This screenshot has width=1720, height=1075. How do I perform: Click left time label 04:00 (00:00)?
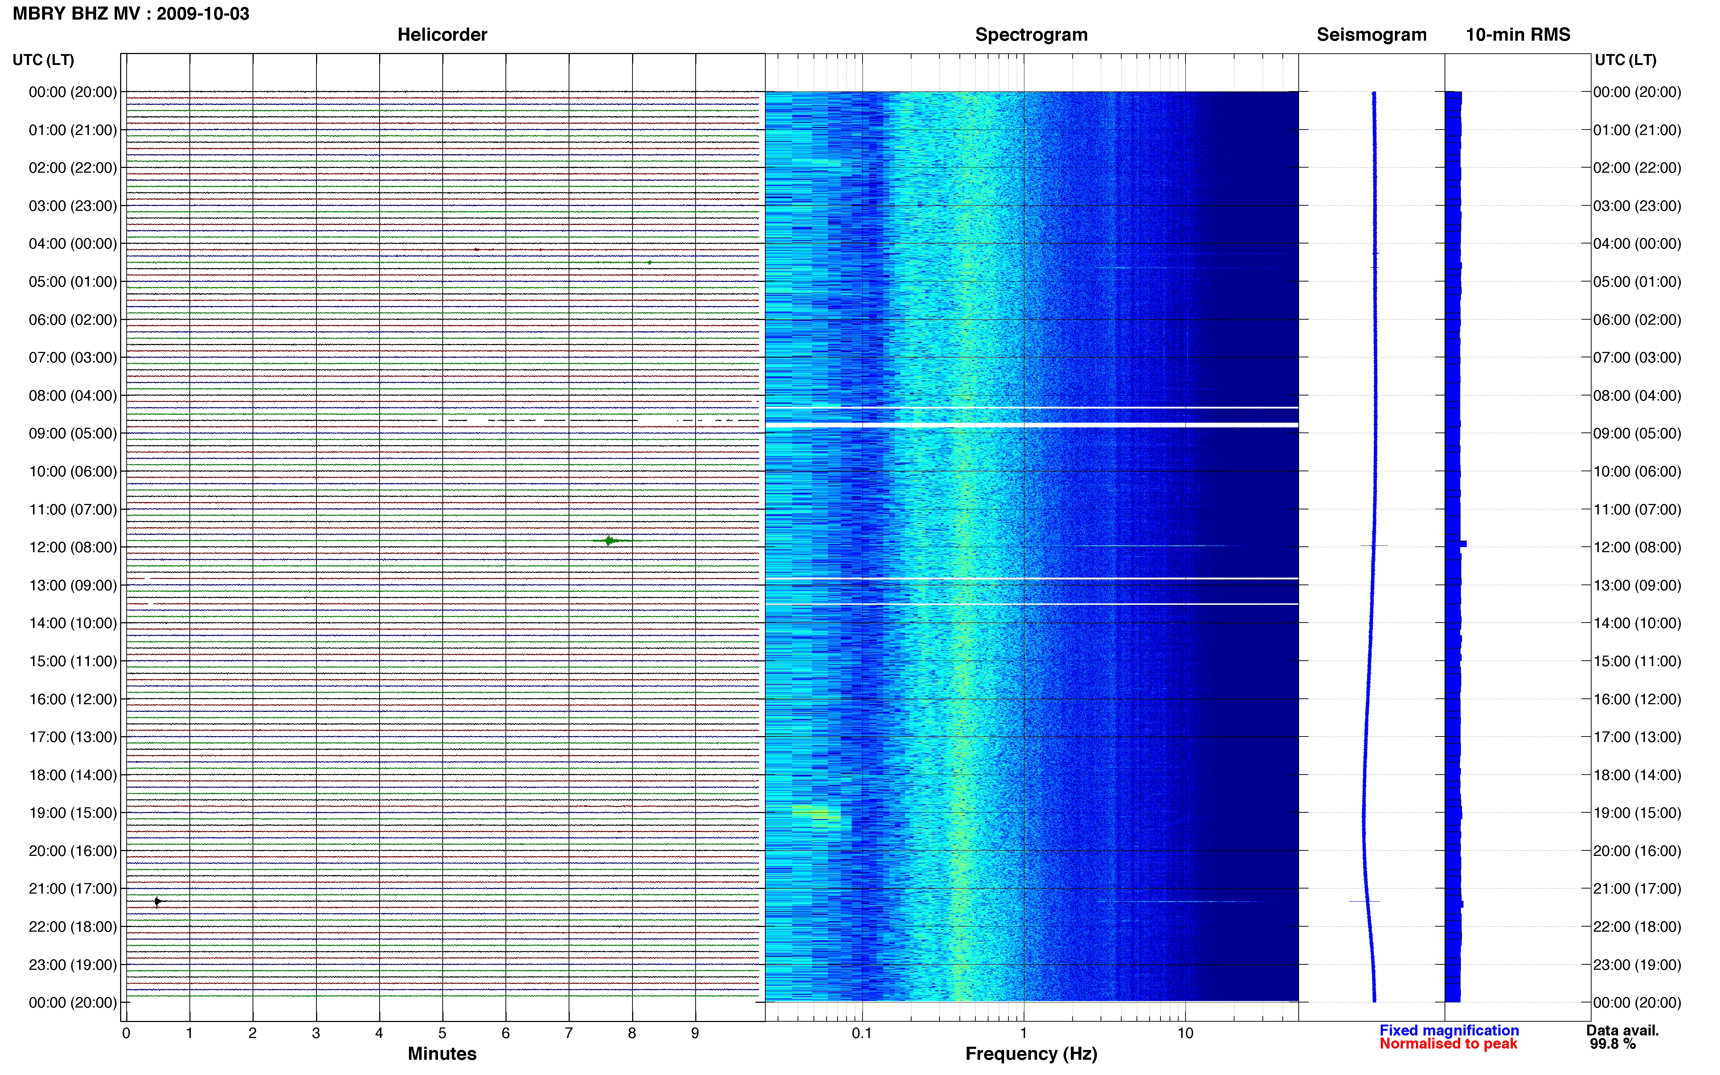tap(73, 244)
